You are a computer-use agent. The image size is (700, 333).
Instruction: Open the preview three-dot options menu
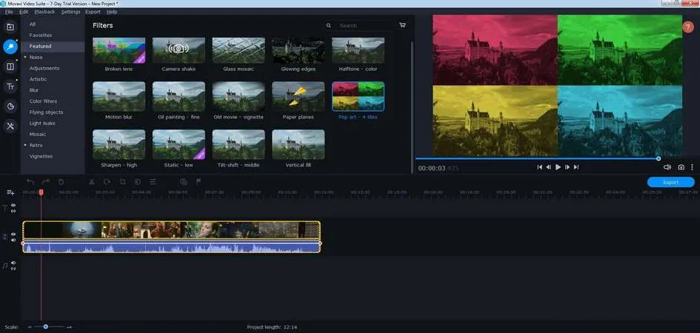pos(692,167)
